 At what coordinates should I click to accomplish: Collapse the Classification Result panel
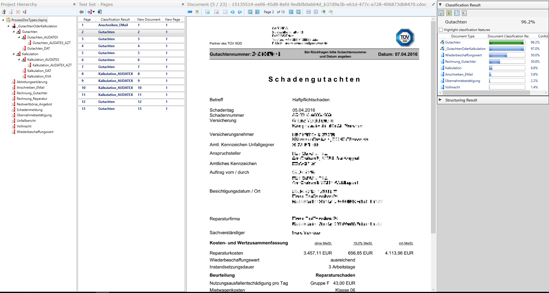tap(440, 5)
